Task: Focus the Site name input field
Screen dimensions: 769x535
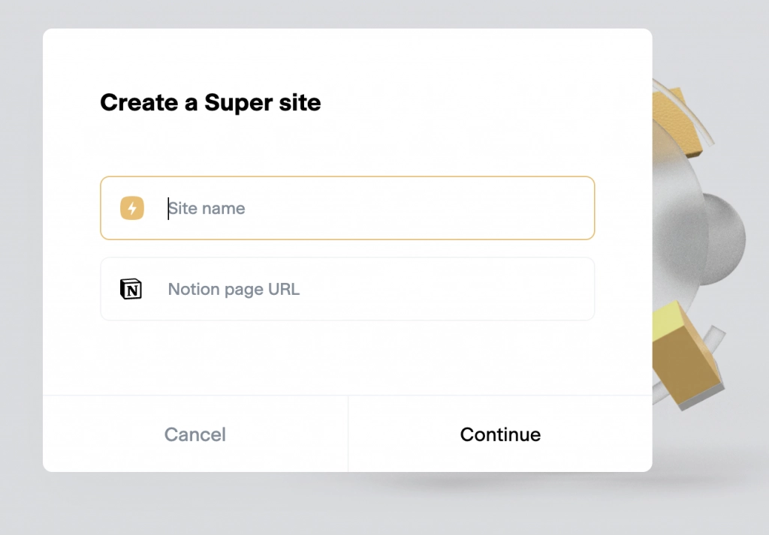Action: point(347,208)
